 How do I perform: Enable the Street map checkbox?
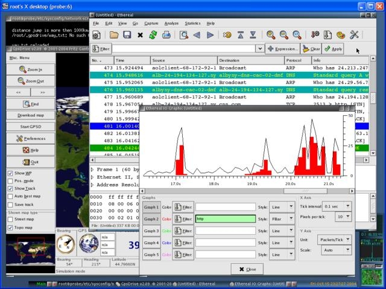10,220
